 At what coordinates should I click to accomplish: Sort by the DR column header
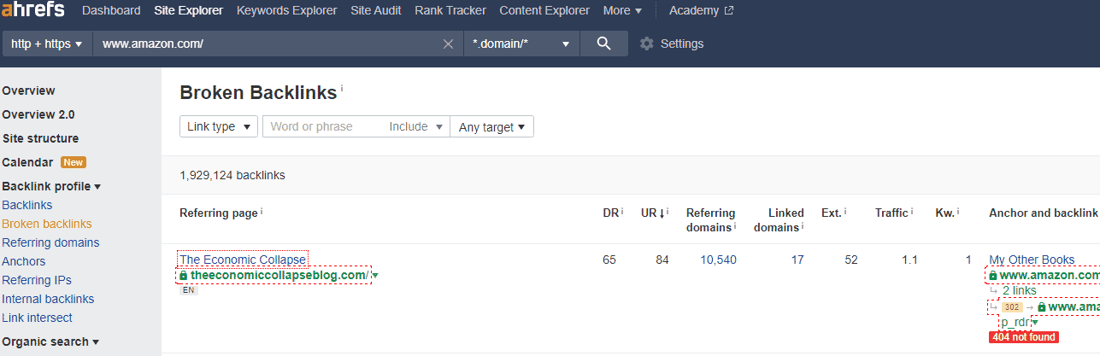point(609,213)
